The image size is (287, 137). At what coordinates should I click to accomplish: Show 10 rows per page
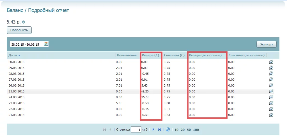pos(176,130)
